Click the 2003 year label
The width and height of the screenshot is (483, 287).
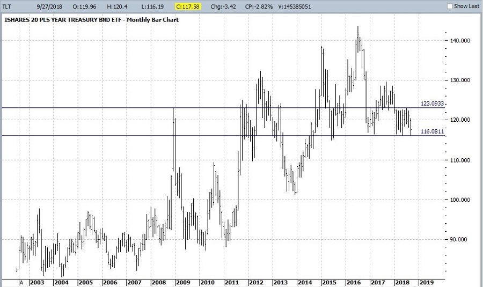tap(37, 283)
